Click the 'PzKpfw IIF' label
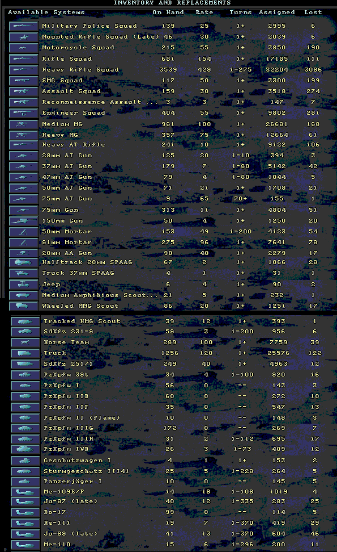Viewport: 337px width, 552px height. click(66, 407)
